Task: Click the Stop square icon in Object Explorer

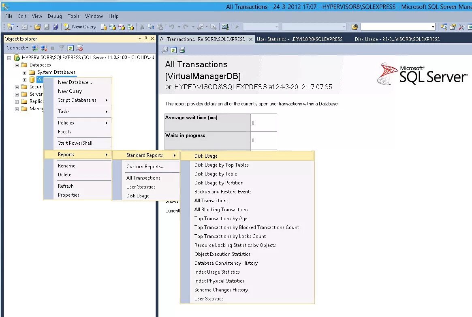Action: (53, 48)
